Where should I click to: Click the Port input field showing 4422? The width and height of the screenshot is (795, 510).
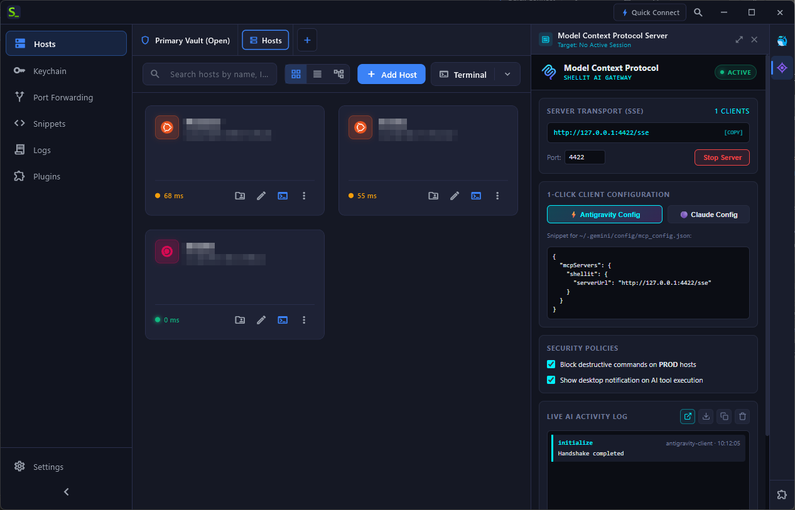[585, 157]
